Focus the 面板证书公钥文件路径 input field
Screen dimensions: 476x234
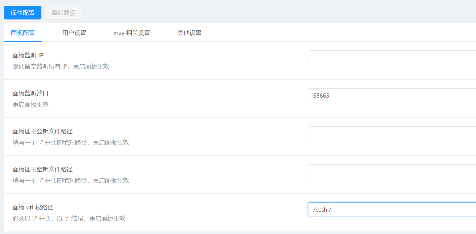(x=391, y=133)
